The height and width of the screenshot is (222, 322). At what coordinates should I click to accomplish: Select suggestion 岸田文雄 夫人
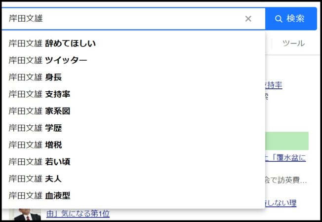(x=133, y=179)
